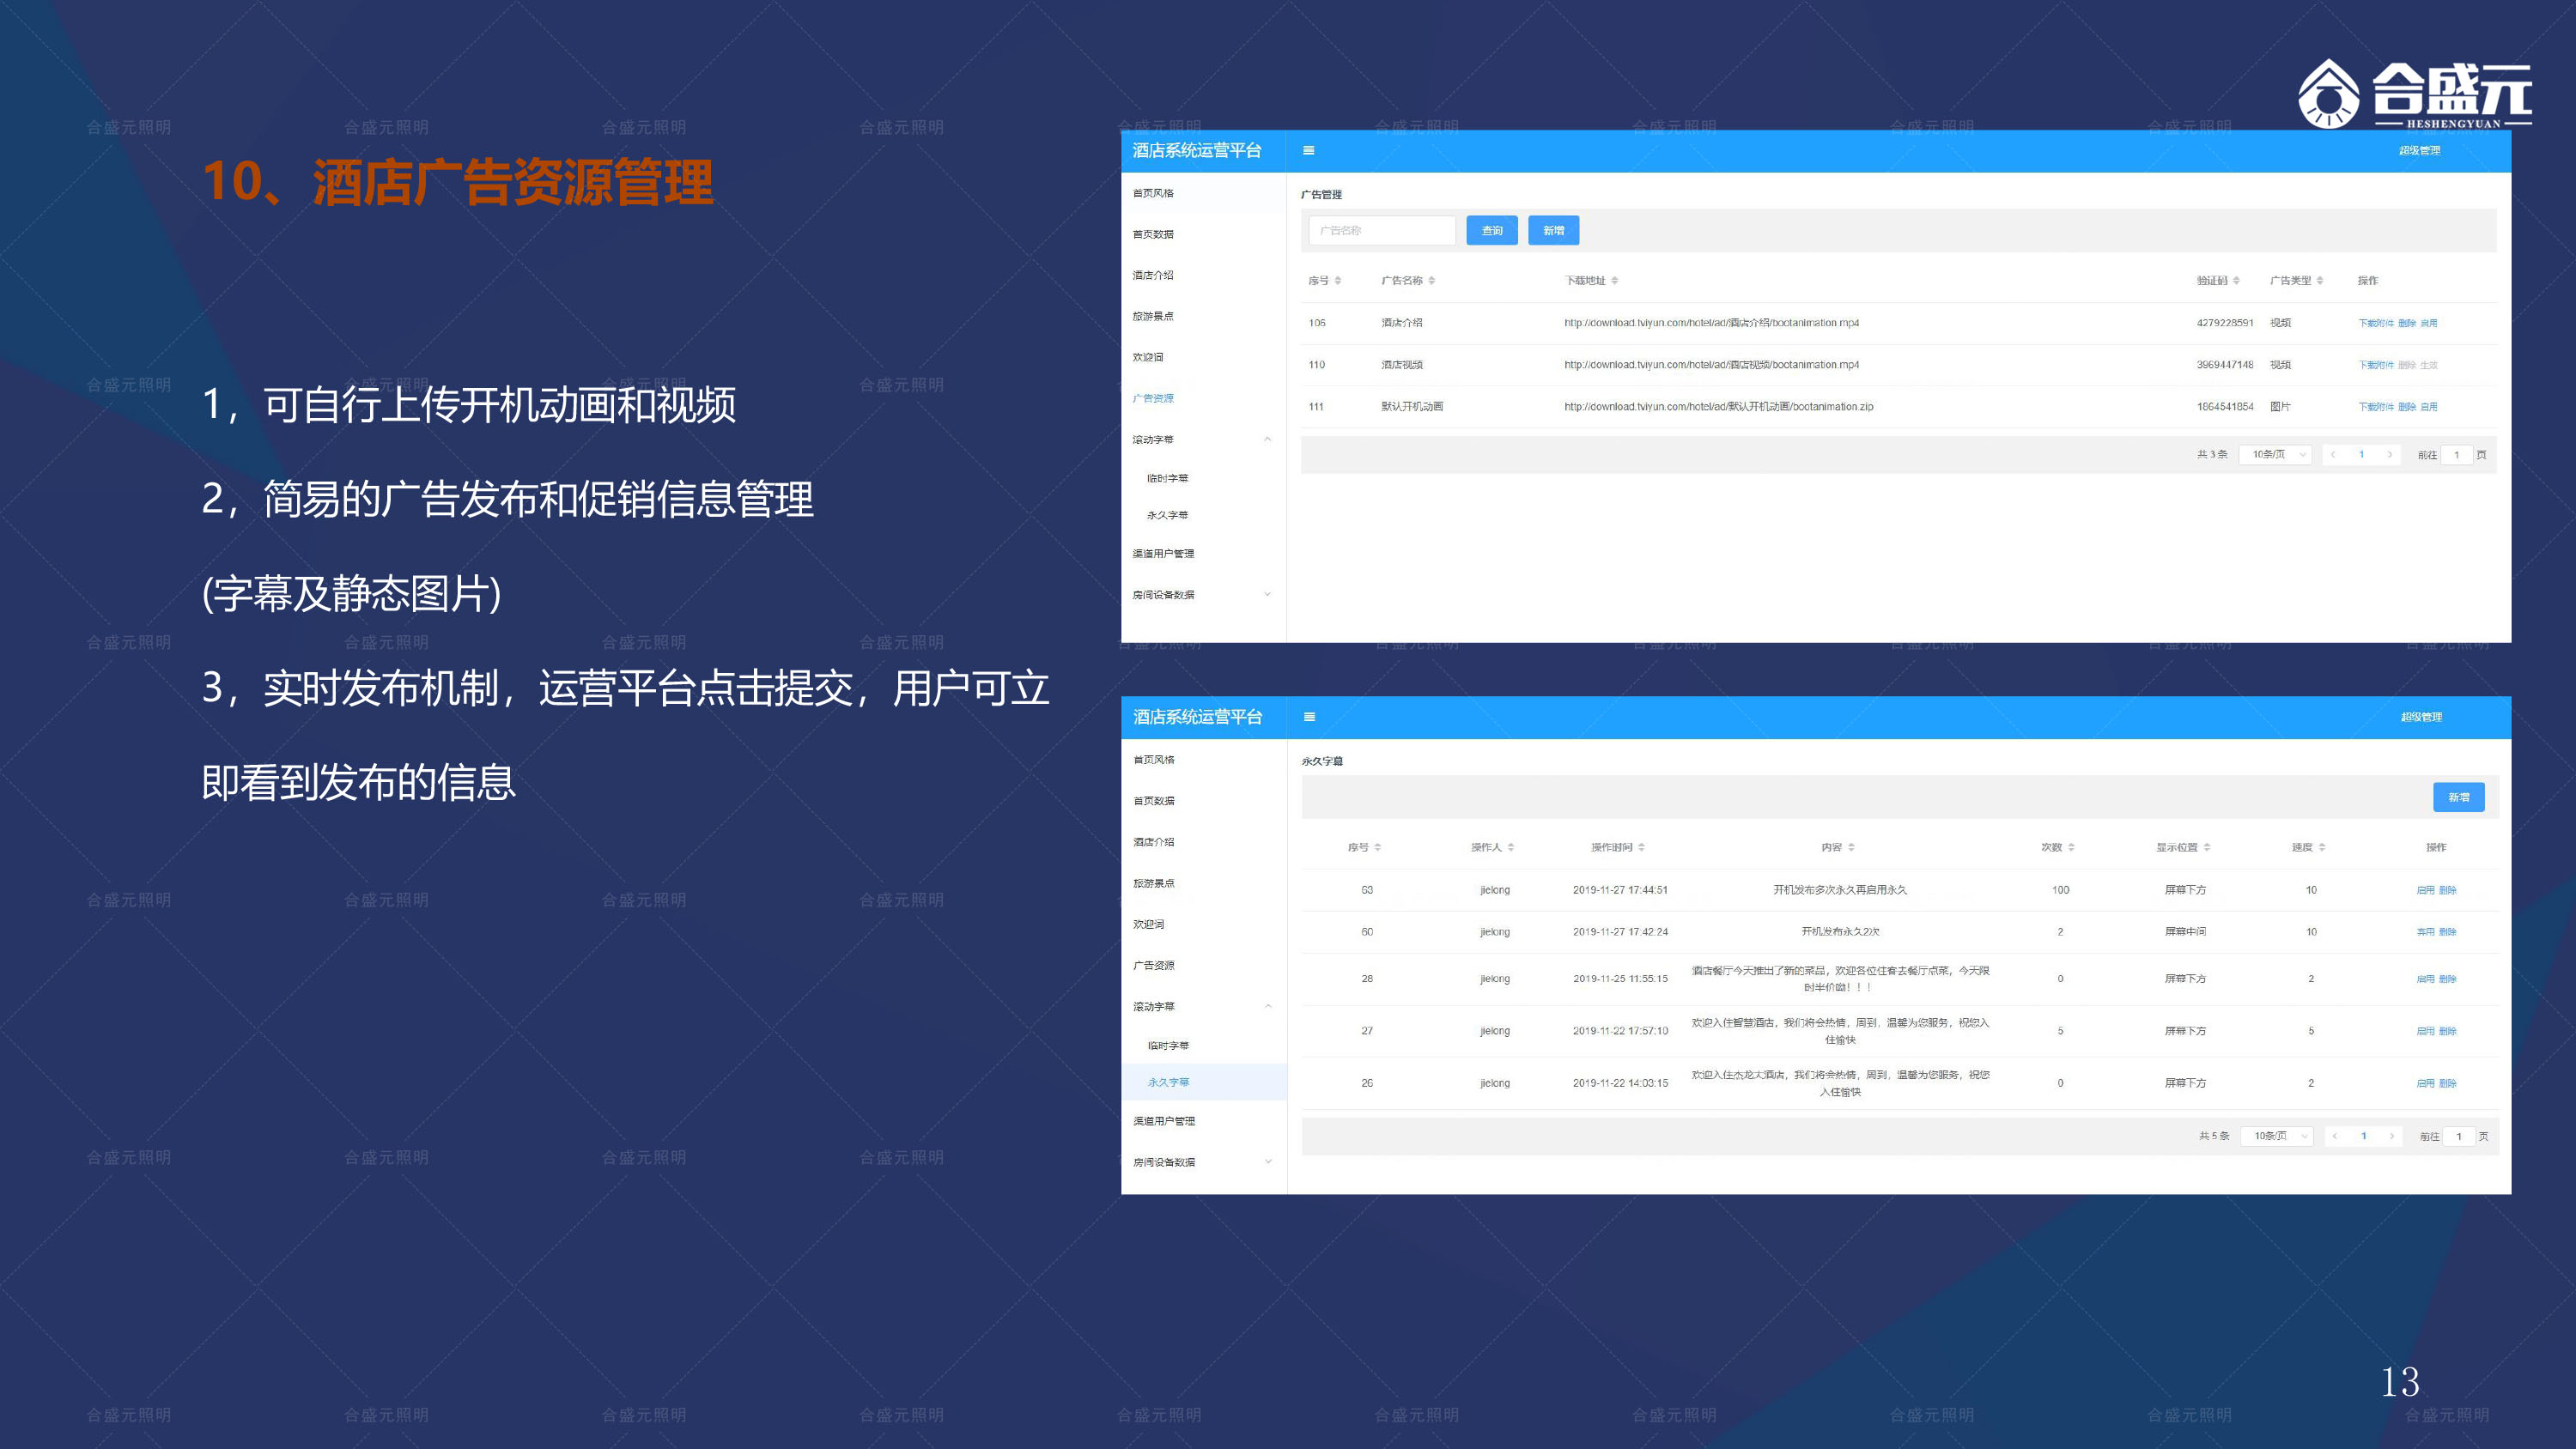The height and width of the screenshot is (1449, 2576).
Task: Open 10条/页 dropdown in 广告管理 pagination
Action: [x=2275, y=455]
